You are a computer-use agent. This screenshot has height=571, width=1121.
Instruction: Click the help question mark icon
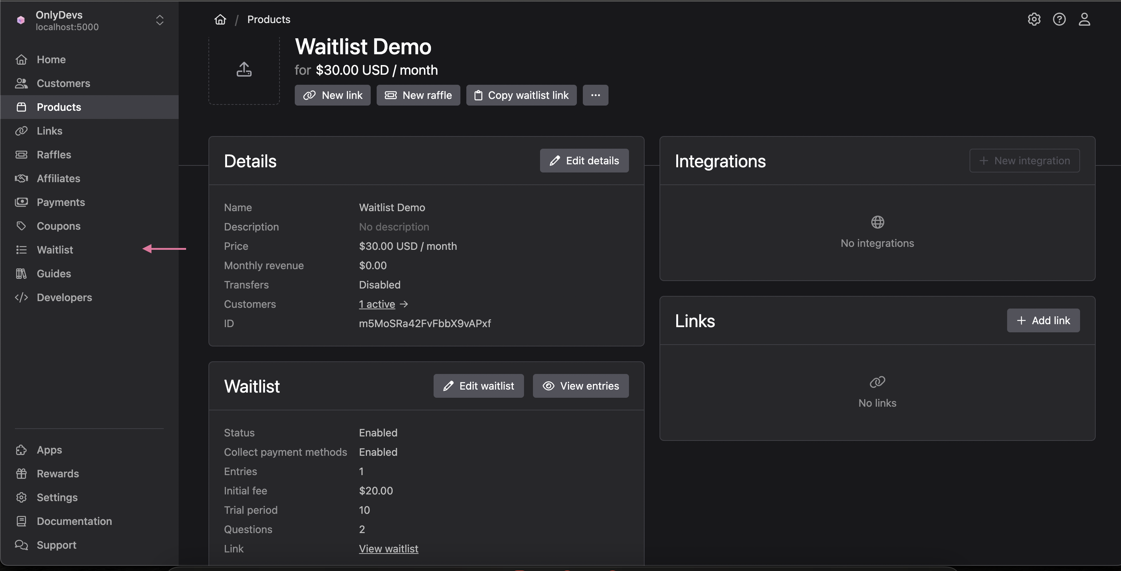pos(1059,20)
